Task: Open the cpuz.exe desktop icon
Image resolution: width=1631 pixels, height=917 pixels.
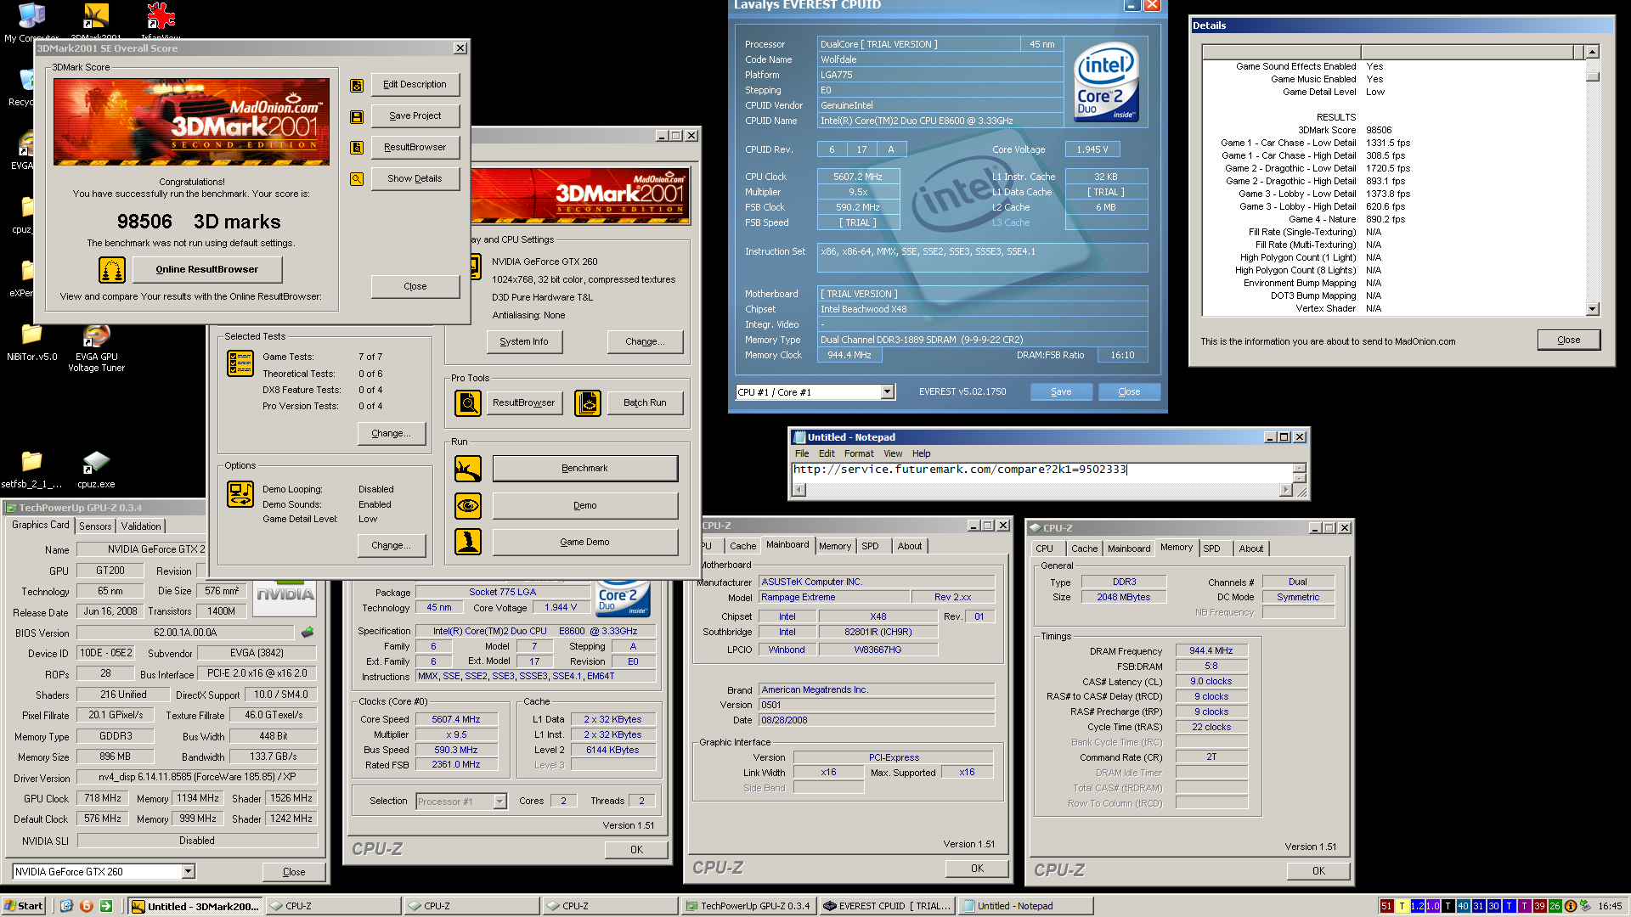Action: (96, 470)
